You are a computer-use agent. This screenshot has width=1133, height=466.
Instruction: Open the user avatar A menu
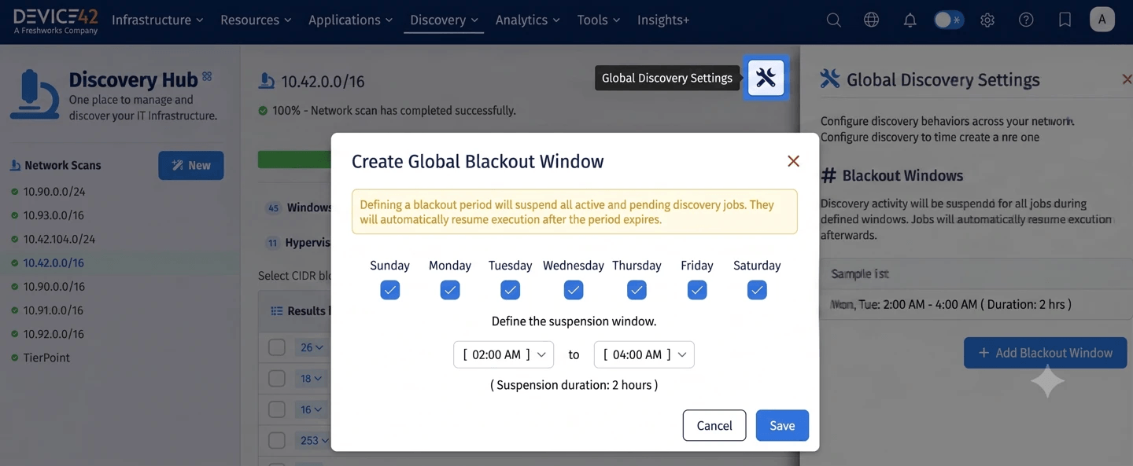(x=1102, y=20)
